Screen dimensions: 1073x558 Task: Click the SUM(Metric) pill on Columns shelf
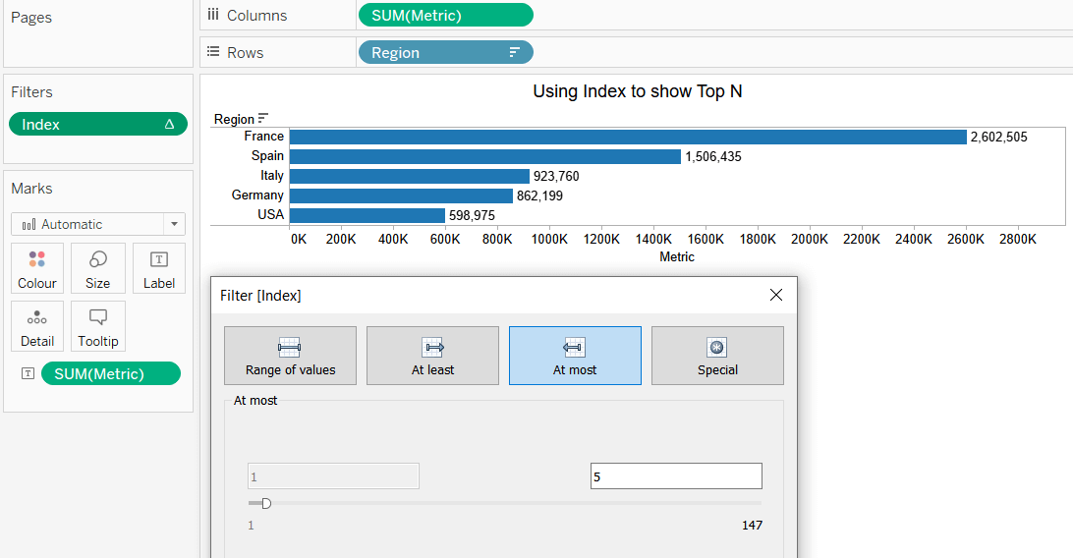pyautogui.click(x=445, y=15)
